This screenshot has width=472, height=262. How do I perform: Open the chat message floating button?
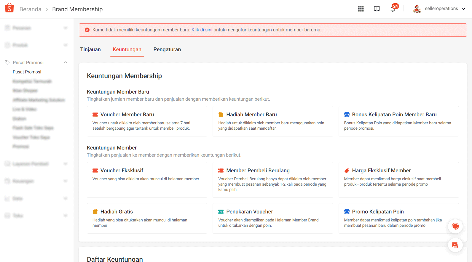click(455, 245)
